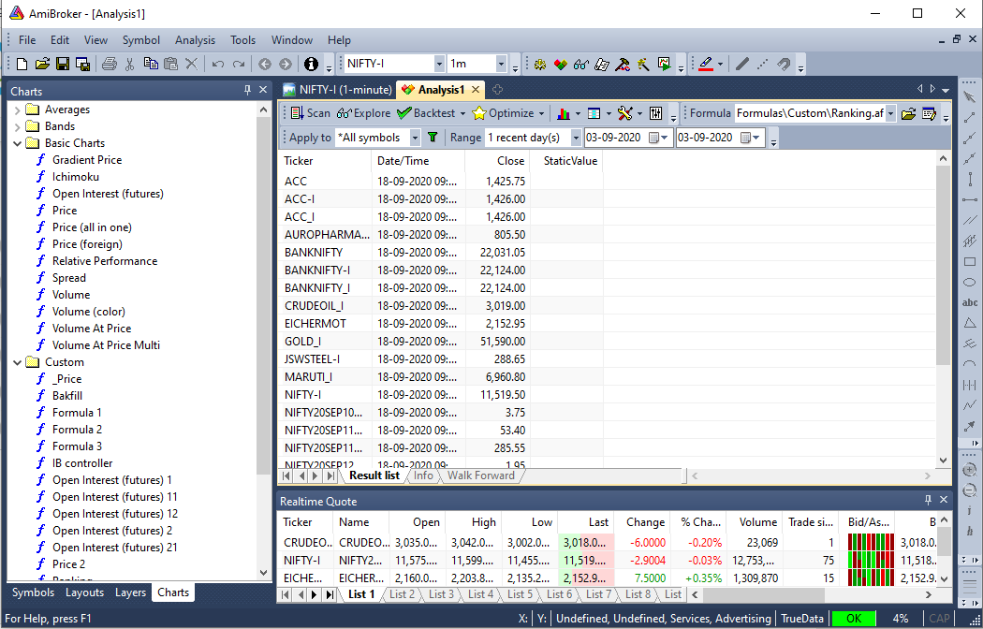Image resolution: width=983 pixels, height=629 pixels.
Task: Open the Tools menu
Action: pos(242,40)
